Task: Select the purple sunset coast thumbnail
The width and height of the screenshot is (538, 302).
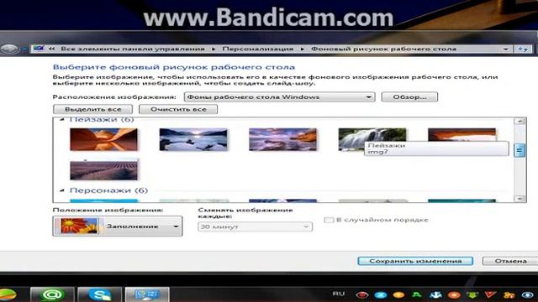Action: coord(282,139)
